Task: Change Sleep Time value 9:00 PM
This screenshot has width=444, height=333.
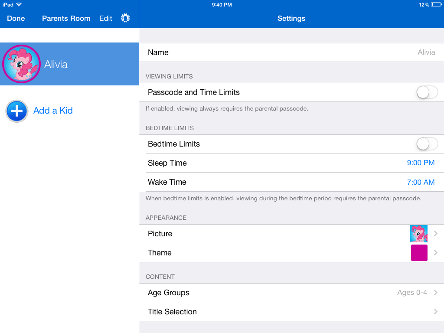Action: click(x=421, y=163)
